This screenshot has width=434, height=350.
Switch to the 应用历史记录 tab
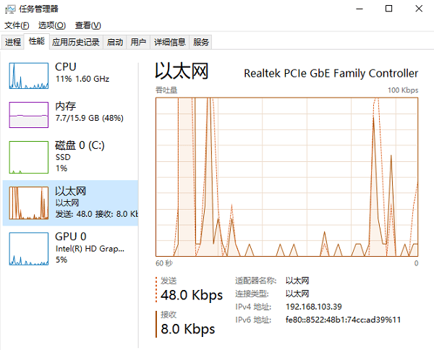click(76, 42)
